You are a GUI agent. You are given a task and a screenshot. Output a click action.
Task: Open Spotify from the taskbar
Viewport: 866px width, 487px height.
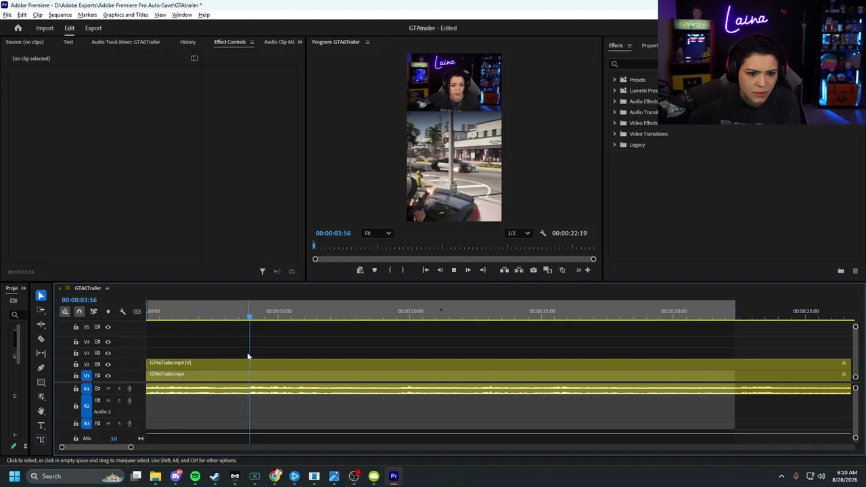tap(195, 476)
